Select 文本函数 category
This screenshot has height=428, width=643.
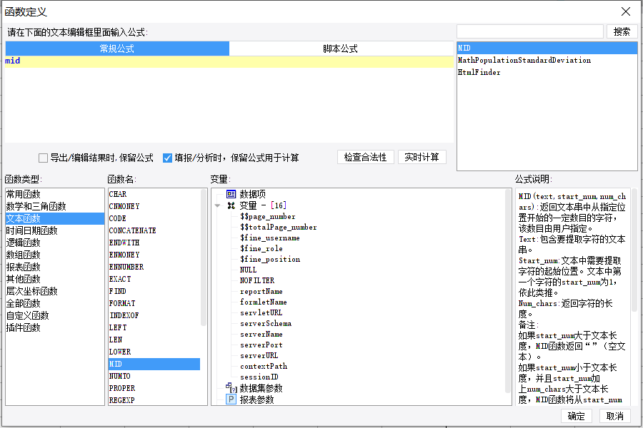tap(55, 218)
